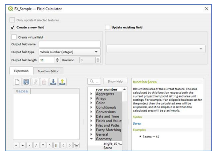This screenshot has width=215, height=154.
Task: Toggle Only update selected features checkbox
Action: (12, 20)
